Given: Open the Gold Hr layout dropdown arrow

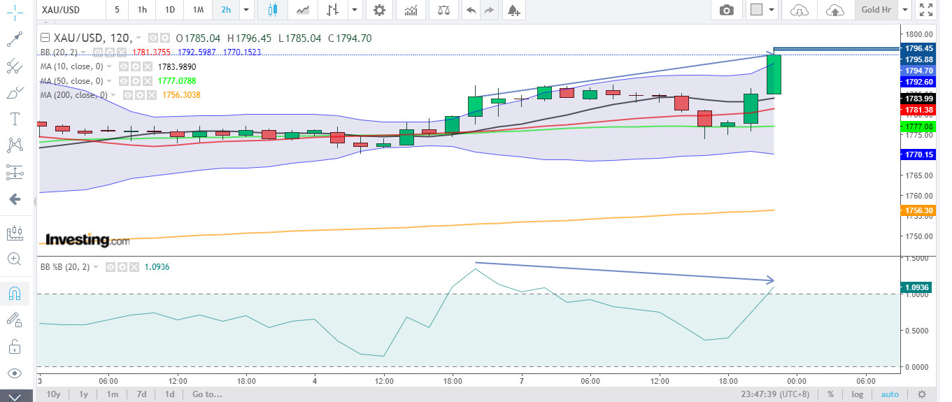Looking at the screenshot, I should click(x=905, y=10).
